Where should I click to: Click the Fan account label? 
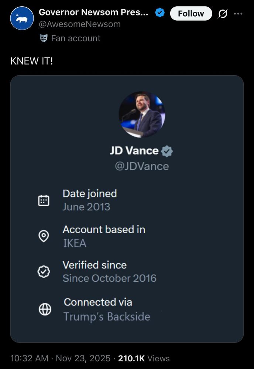pyautogui.click(x=76, y=38)
